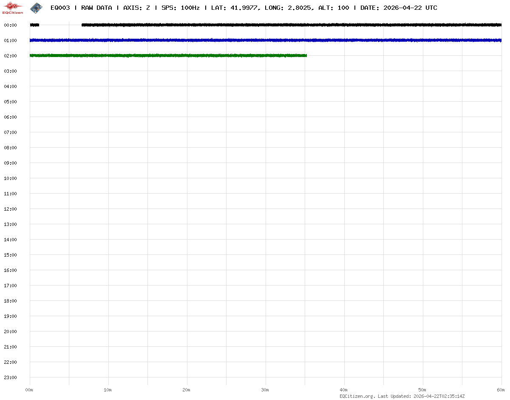Click the 60m mark on the time axis
The image size is (510, 400).
pyautogui.click(x=501, y=390)
